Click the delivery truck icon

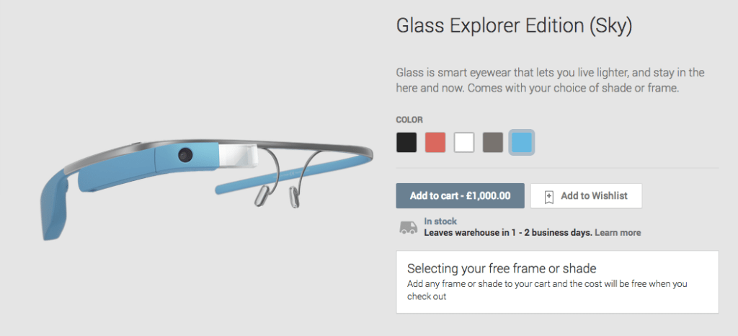408,227
